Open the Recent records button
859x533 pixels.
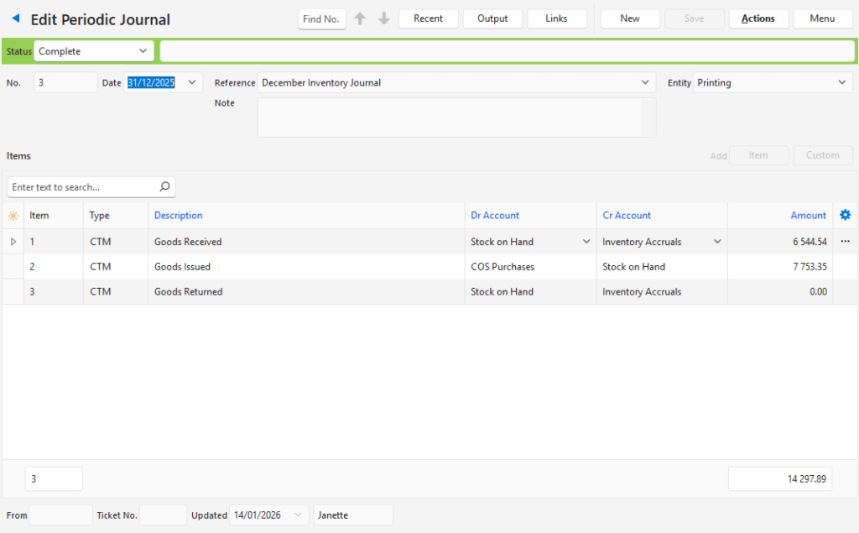[428, 18]
